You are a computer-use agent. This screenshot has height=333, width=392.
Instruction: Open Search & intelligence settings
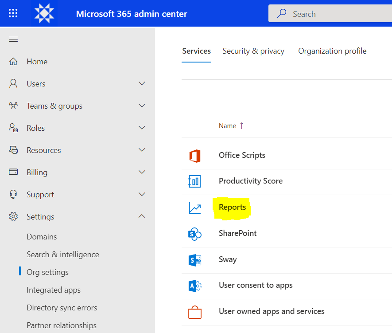pyautogui.click(x=63, y=255)
